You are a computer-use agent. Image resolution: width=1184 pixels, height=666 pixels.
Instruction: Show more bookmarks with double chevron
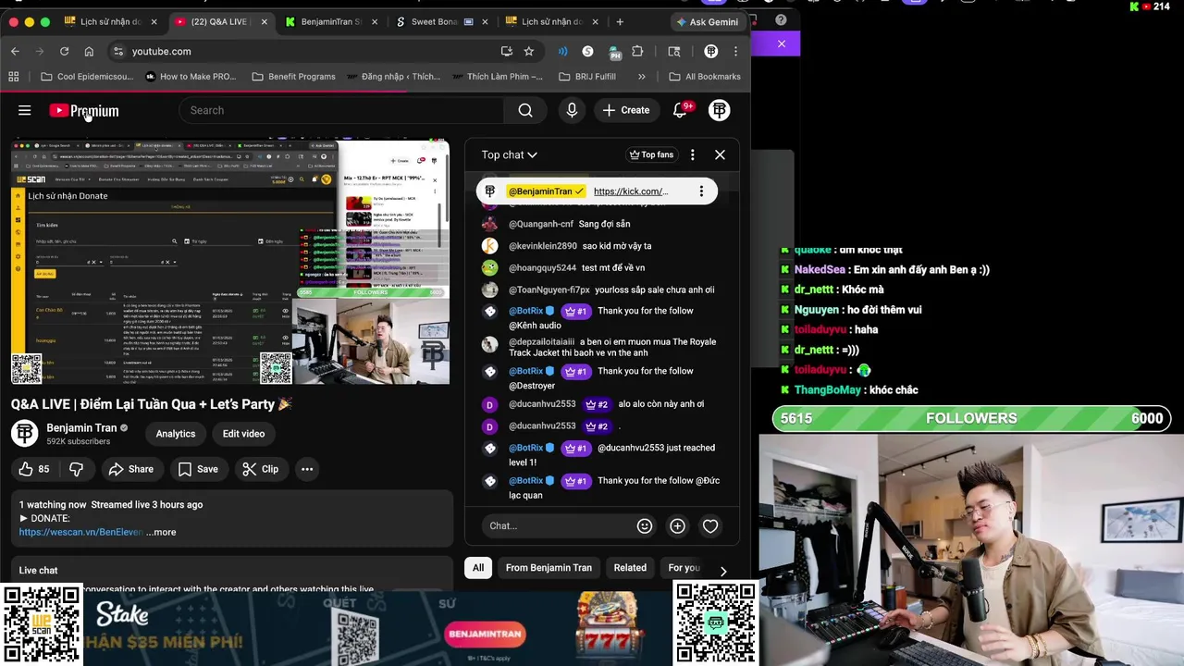tap(641, 77)
